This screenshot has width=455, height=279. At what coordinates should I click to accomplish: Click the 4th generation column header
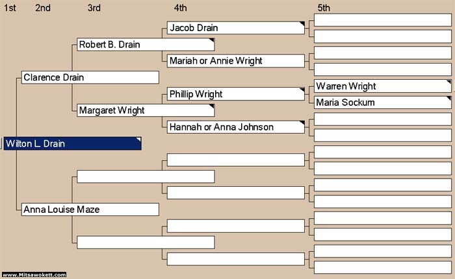[x=181, y=8]
